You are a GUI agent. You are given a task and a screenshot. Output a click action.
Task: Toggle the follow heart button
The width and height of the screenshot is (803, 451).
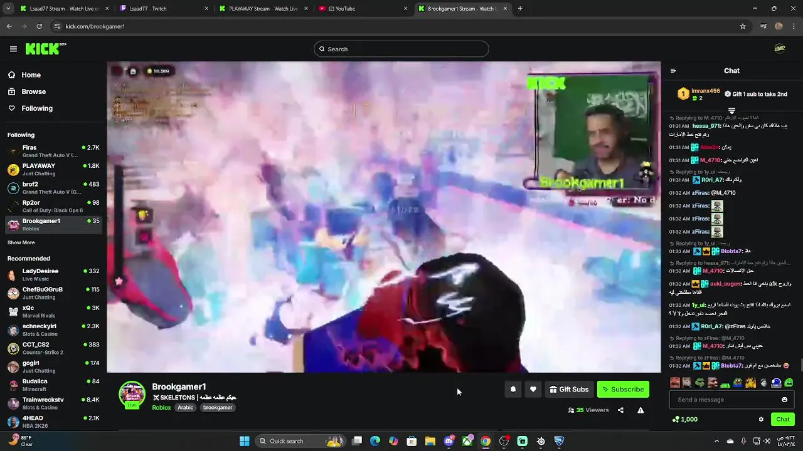(x=533, y=389)
